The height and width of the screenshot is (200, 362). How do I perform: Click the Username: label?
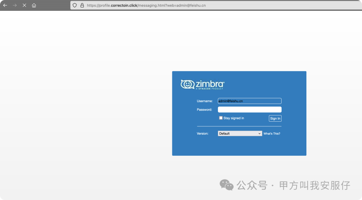click(204, 101)
